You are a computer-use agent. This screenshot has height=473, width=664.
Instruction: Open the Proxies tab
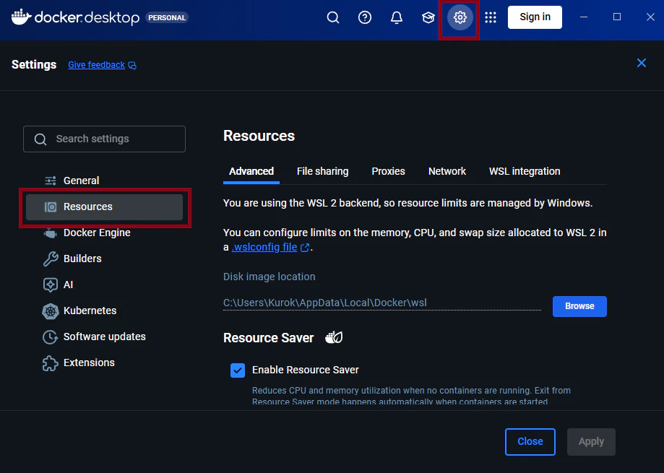(388, 171)
